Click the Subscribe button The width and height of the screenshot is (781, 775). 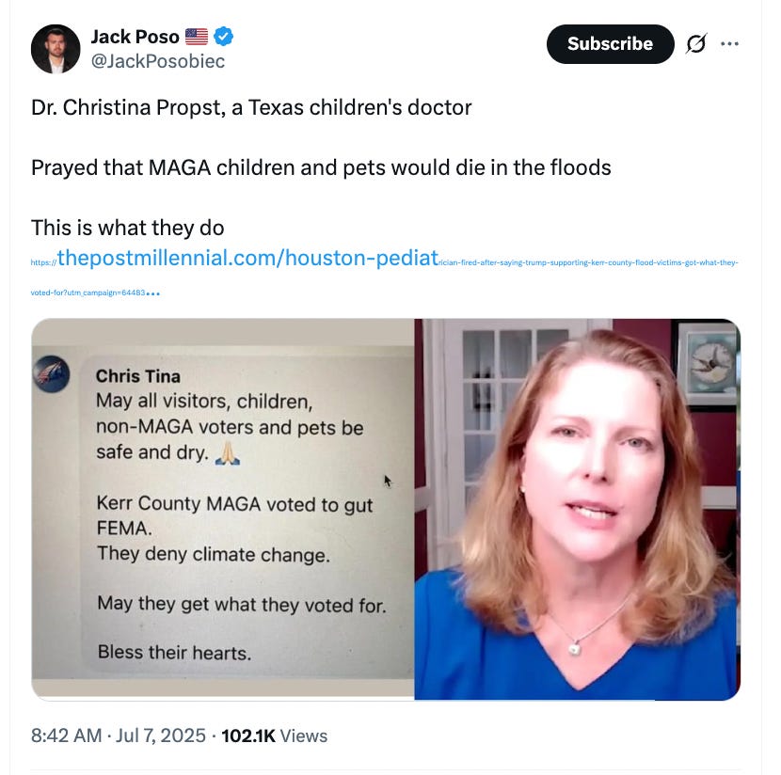click(x=610, y=44)
